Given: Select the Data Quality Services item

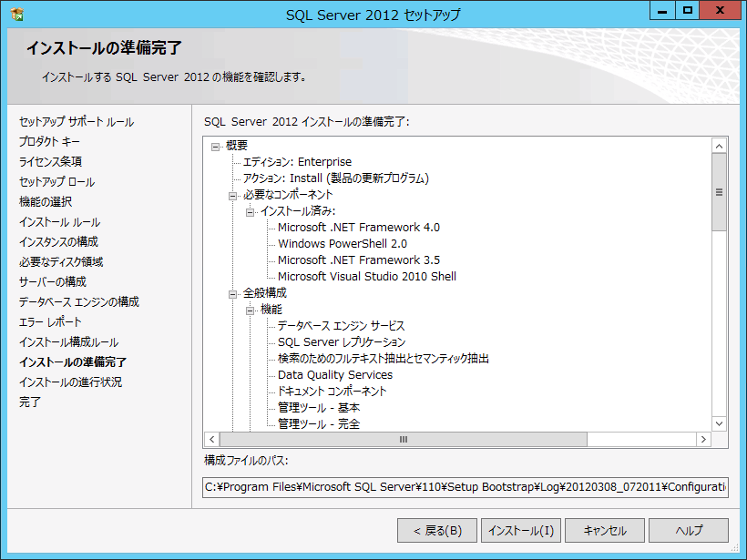Looking at the screenshot, I should tap(335, 374).
